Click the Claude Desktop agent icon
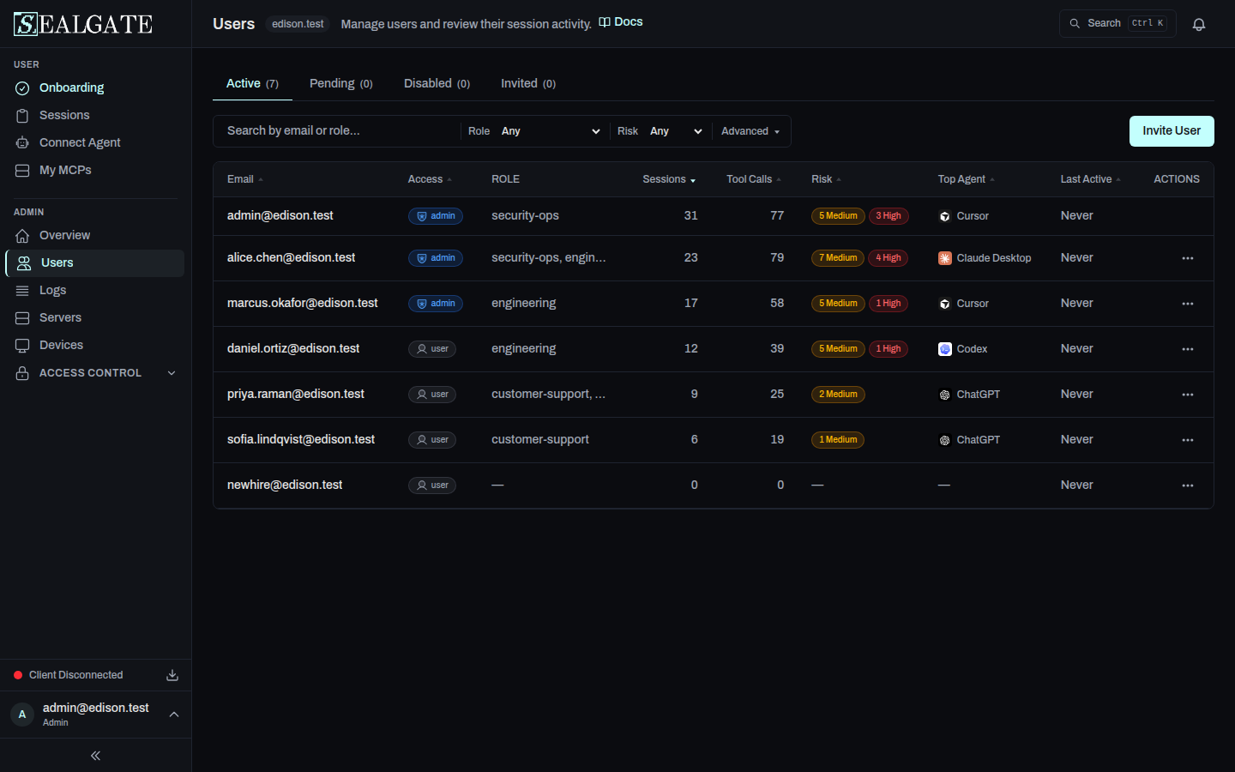Viewport: 1235px width, 772px height. tap(945, 258)
